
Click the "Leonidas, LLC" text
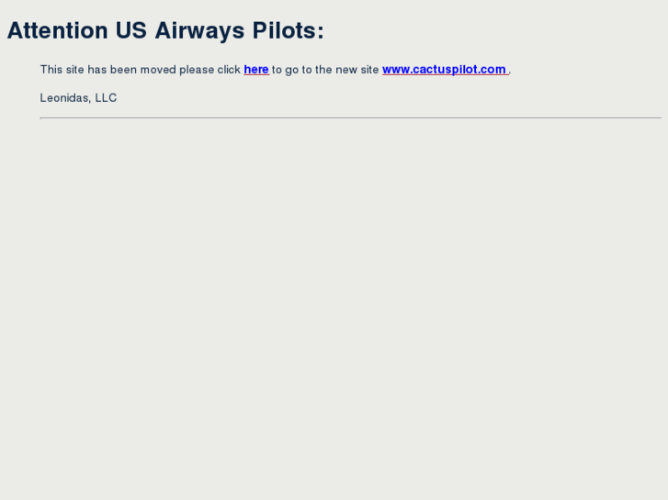(x=78, y=98)
